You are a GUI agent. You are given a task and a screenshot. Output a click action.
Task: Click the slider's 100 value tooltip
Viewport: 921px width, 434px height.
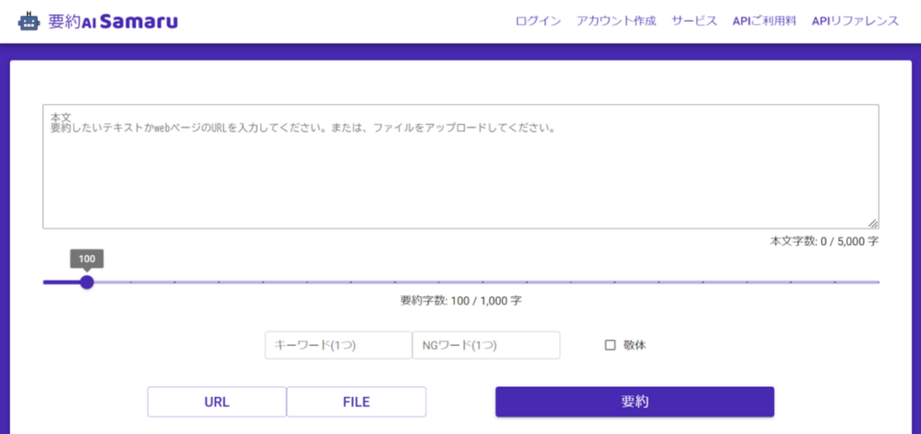coord(87,259)
